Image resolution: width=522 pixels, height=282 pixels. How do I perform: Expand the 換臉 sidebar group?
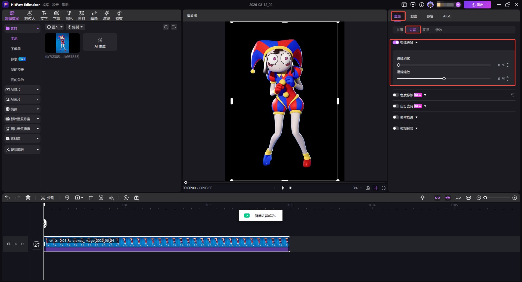click(22, 109)
